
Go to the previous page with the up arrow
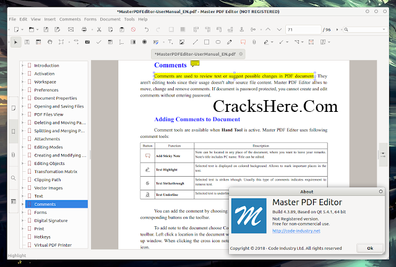click(268, 30)
